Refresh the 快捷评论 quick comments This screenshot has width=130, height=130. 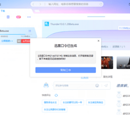coord(56,95)
